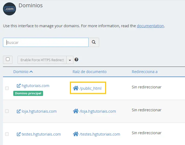The height and width of the screenshot is (145, 185).
Task: Open the loja.hgtutoriais.com domain link
Action: tap(39, 111)
